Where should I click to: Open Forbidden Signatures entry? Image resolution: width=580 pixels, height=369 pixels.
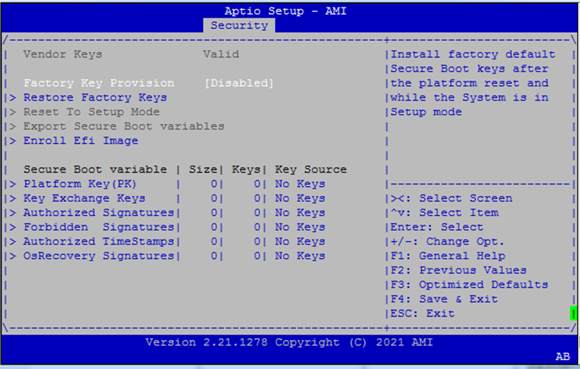99,227
